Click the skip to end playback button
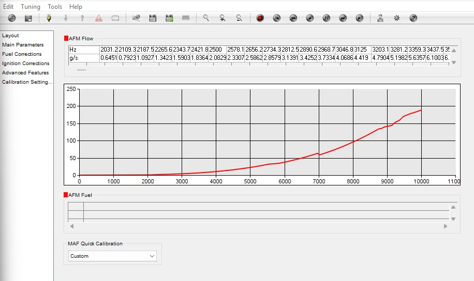Screen dimensions: 474x281 [360, 18]
